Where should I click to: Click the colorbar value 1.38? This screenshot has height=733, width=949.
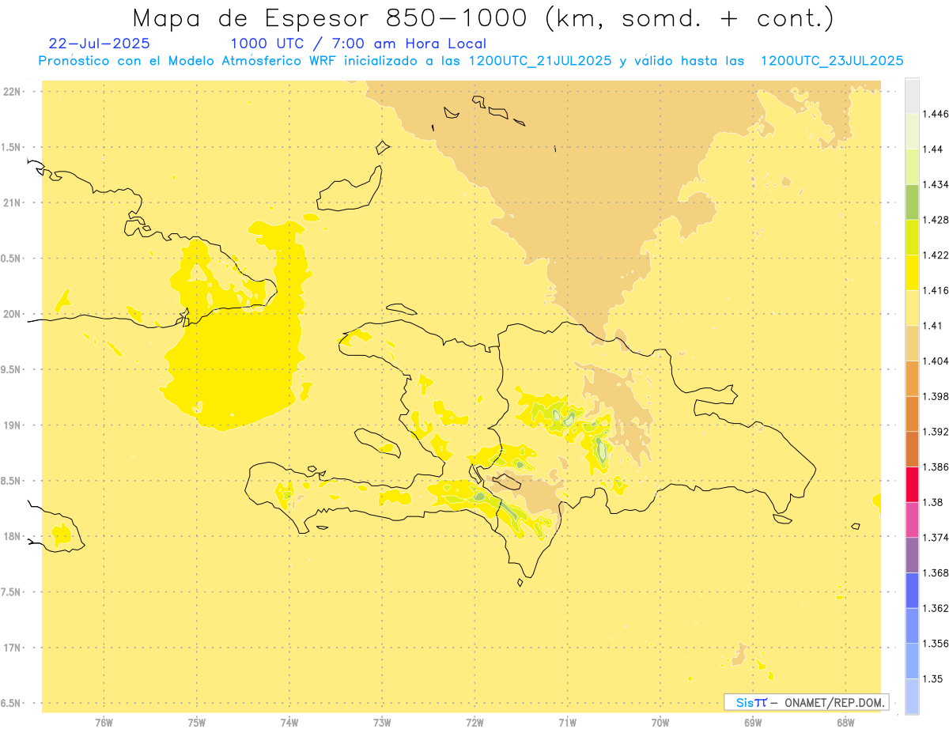933,502
